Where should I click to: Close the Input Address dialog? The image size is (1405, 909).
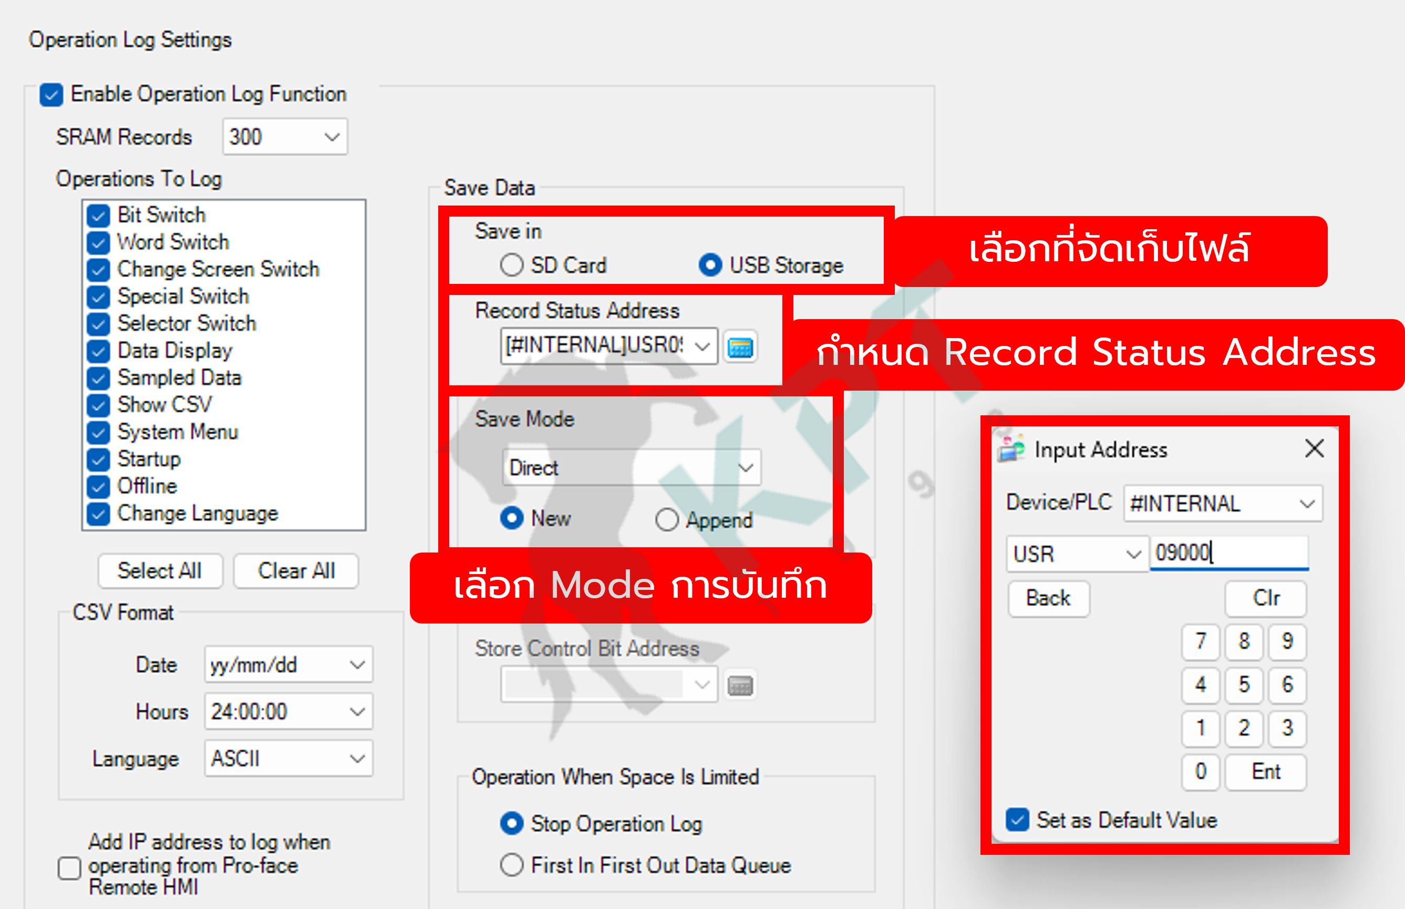coord(1314,448)
